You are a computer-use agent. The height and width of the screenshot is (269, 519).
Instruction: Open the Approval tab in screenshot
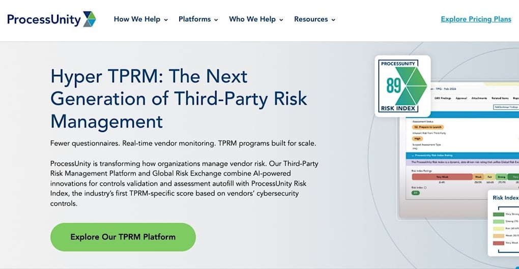click(x=461, y=98)
